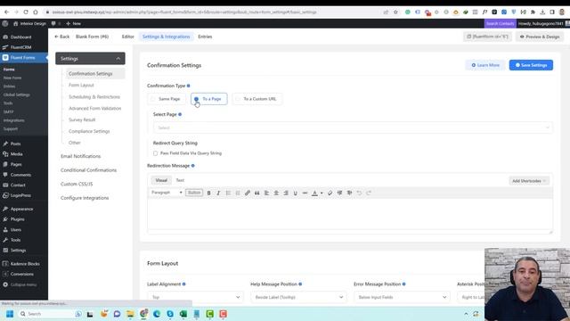Insert a bulleted list in editor
Screen dimensions: 570x321
coord(228,193)
